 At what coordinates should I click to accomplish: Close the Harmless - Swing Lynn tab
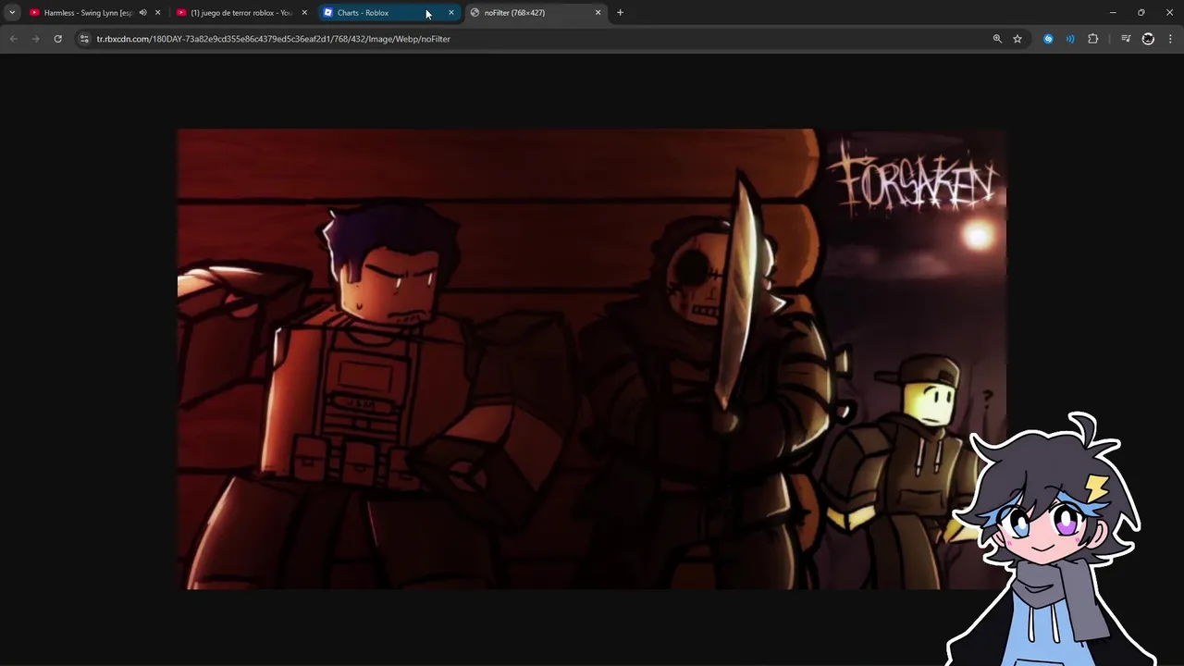[157, 13]
